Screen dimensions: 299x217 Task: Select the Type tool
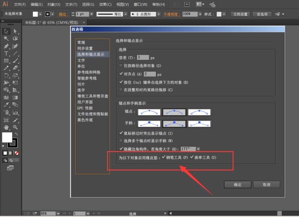point(7,53)
